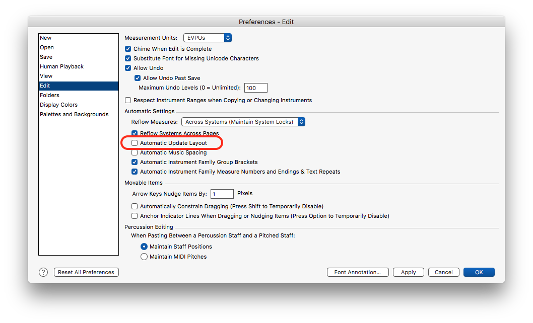Check Respect Instrument Ranges option

point(128,100)
